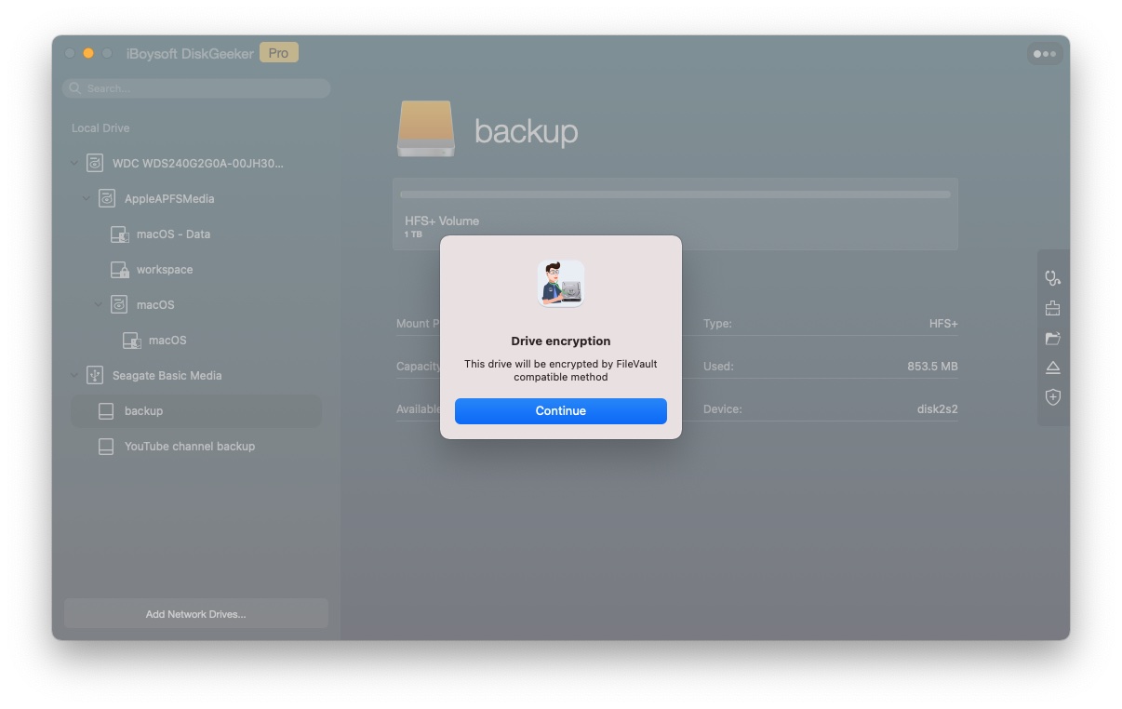The image size is (1122, 709).
Task: Collapse the WDC WDS240G2G0A disk entry
Action: click(x=75, y=163)
